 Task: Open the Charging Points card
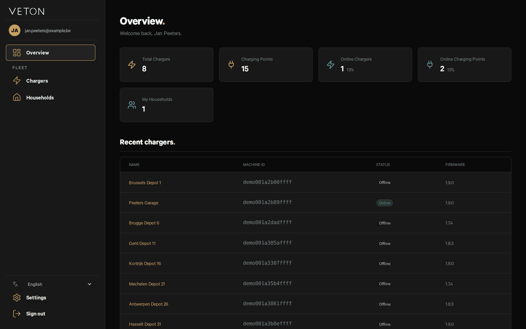(266, 65)
